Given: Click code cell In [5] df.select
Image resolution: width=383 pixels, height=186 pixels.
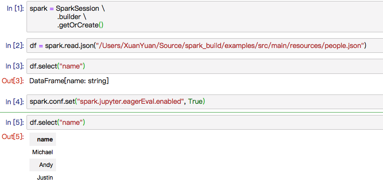Looking at the screenshot, I should coord(205,122).
